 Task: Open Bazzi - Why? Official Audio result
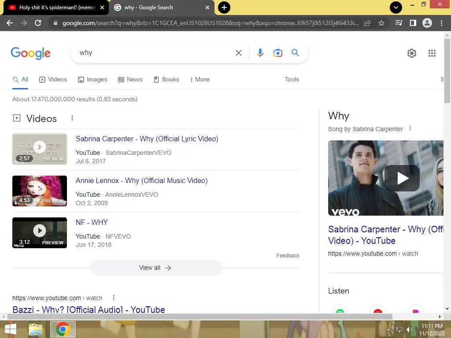pos(89,309)
